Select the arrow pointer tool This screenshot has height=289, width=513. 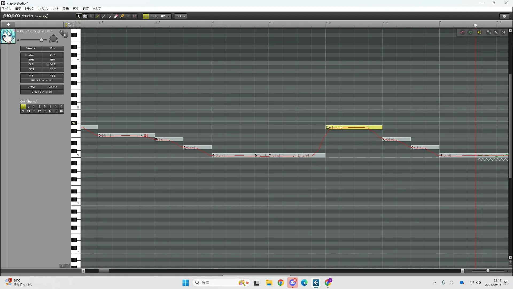click(79, 16)
